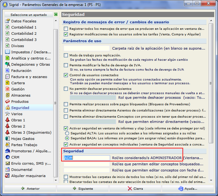Click the Envío correo, SMS envelope icon
This screenshot has height=196, width=218.
point(7,163)
